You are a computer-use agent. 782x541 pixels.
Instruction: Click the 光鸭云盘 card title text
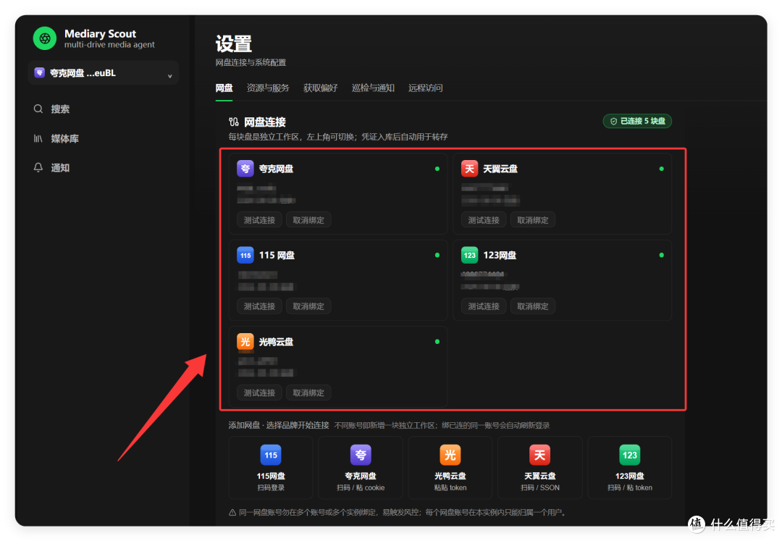(276, 342)
